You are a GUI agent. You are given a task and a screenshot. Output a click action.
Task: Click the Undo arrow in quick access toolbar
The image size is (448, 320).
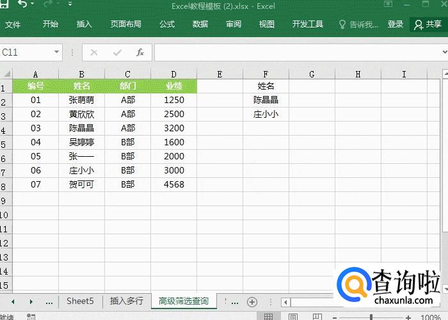22,4
